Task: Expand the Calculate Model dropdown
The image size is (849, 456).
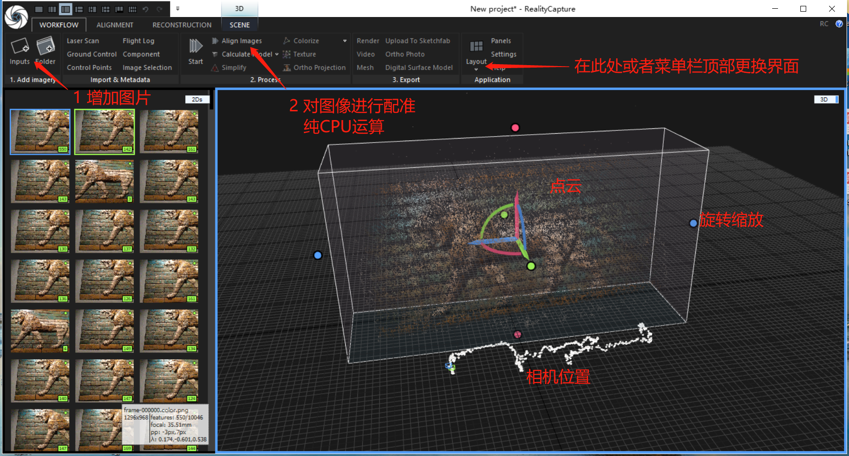Action: (276, 54)
